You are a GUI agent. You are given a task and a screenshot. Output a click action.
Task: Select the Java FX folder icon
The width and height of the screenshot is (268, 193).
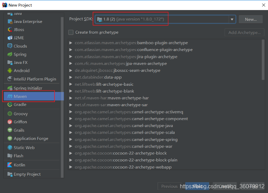tap(10, 62)
